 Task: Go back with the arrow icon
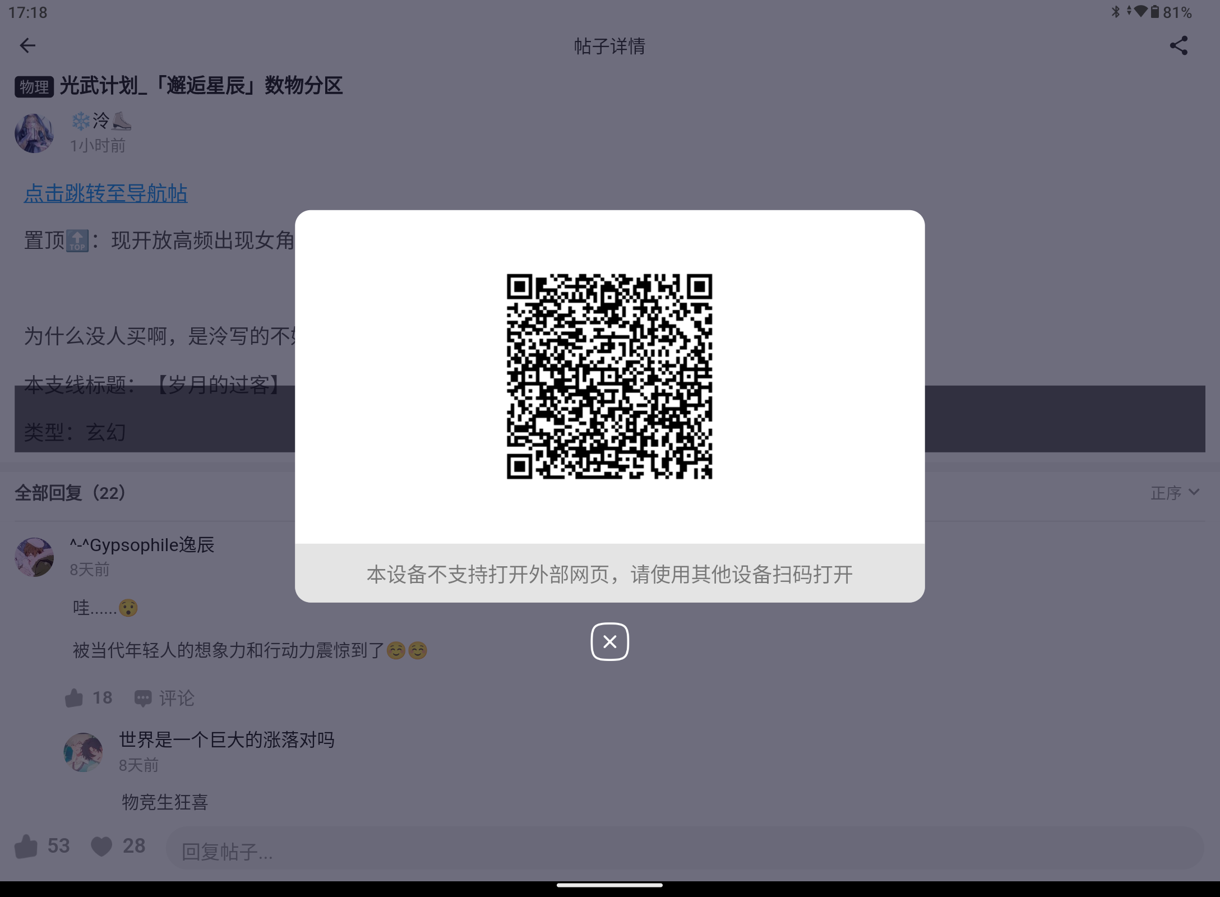coord(27,45)
